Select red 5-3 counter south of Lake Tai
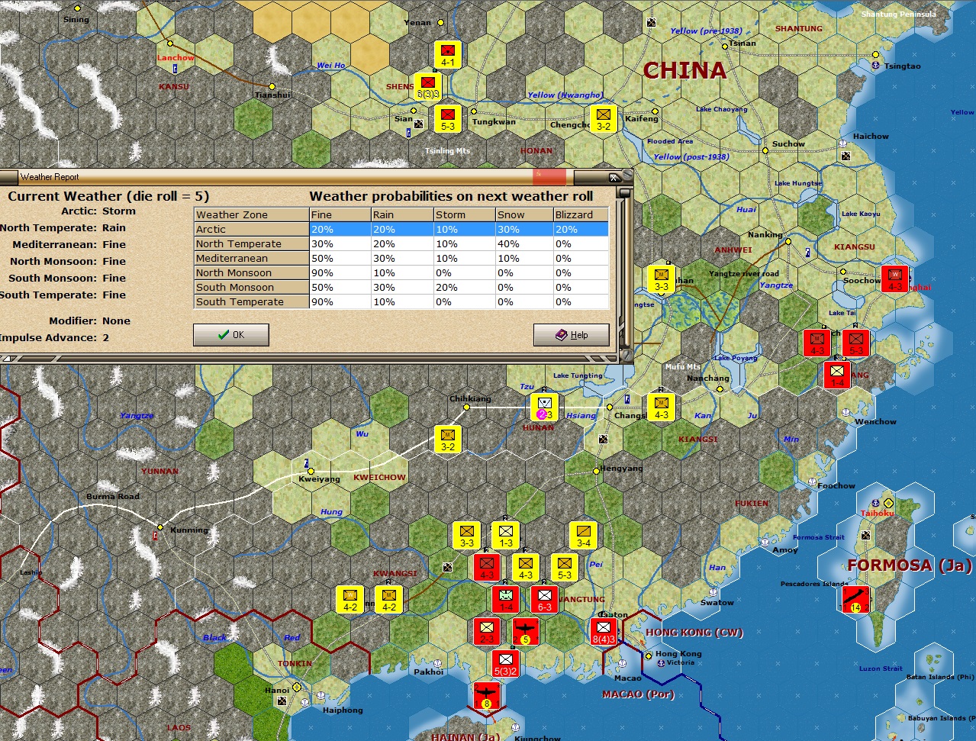 pos(856,343)
